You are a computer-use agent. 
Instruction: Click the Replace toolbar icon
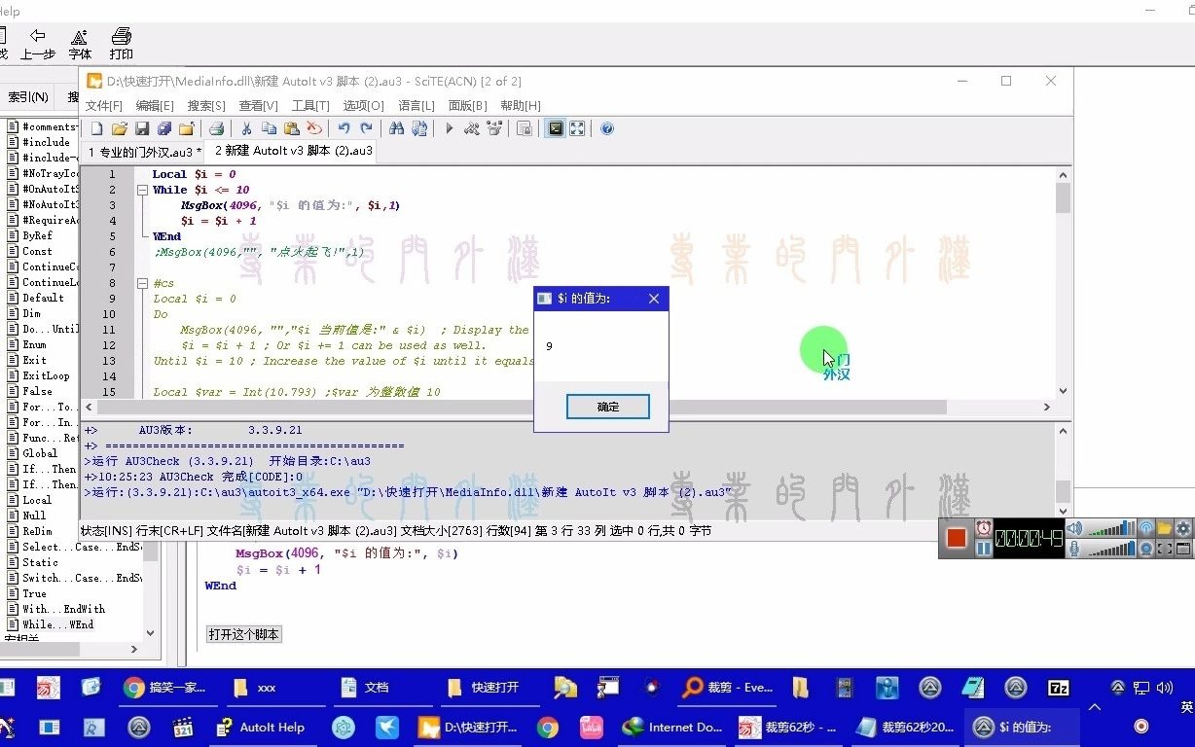[x=420, y=127]
